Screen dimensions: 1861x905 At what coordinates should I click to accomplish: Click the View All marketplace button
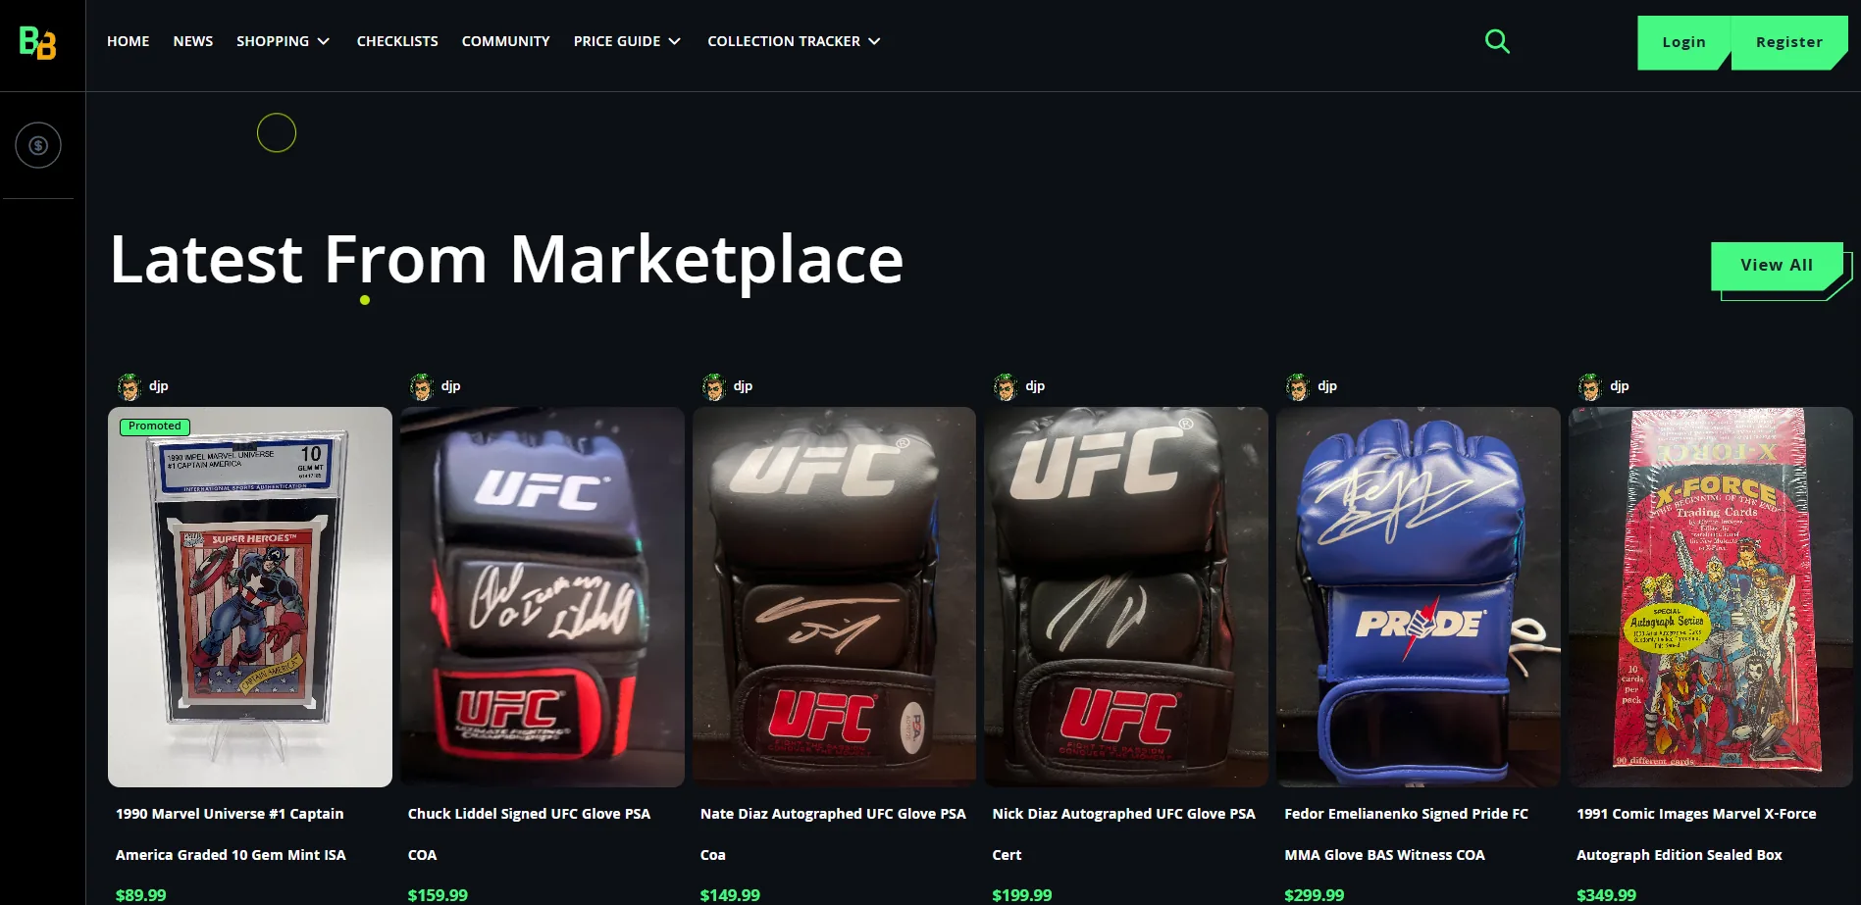point(1777,266)
